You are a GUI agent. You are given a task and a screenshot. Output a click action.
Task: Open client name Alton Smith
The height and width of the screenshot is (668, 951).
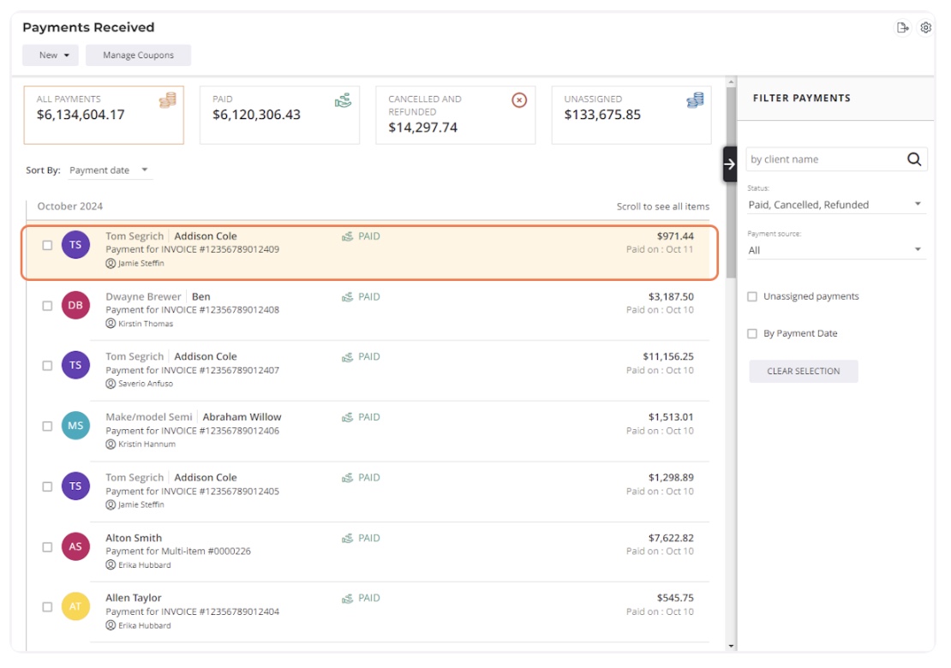(x=134, y=538)
